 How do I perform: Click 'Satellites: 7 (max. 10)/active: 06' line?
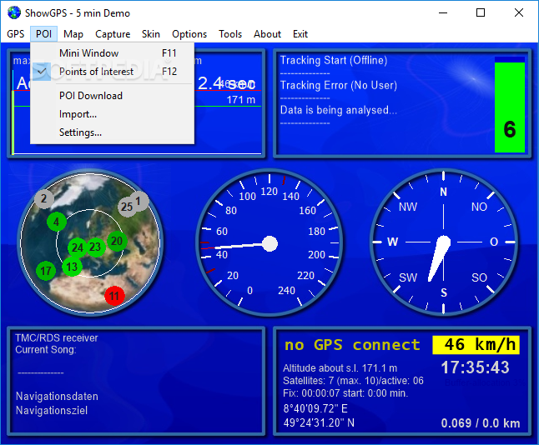pyautogui.click(x=353, y=381)
